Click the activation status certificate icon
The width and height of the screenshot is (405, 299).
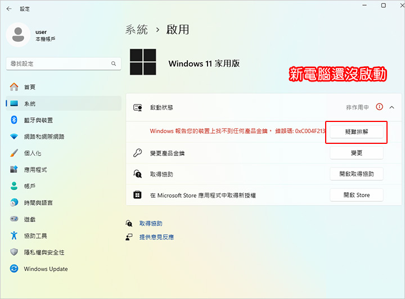point(138,107)
